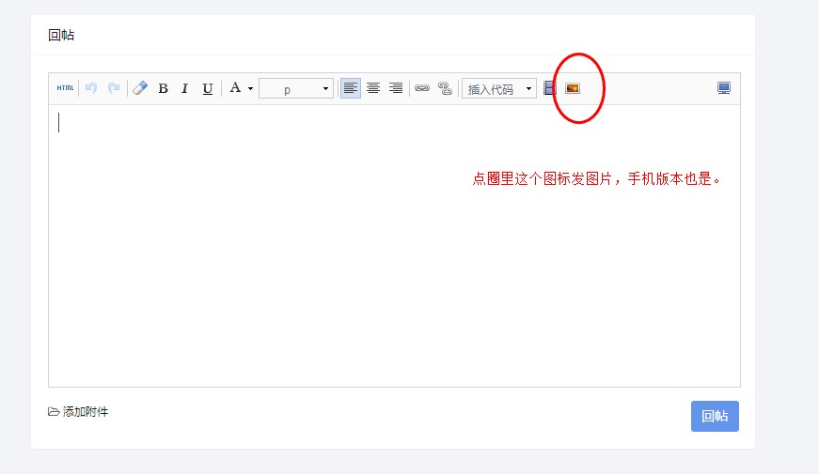This screenshot has height=474, width=819.
Task: Click 添加附件 to add an attachment
Action: [78, 412]
